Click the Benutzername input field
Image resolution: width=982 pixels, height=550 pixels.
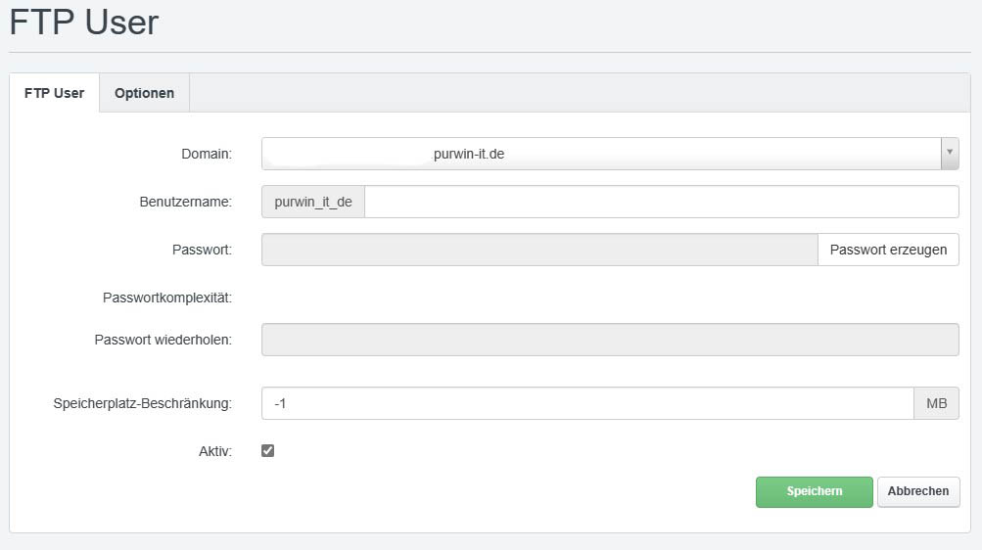pyautogui.click(x=661, y=202)
